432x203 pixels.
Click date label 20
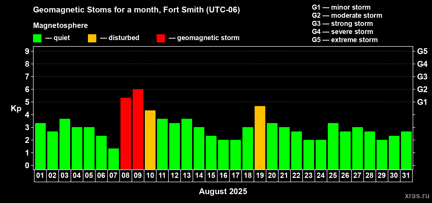tap(272, 175)
